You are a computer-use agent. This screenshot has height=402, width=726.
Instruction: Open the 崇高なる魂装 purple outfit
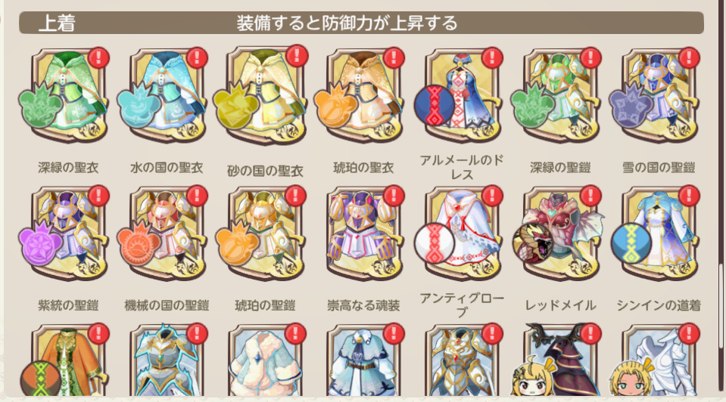(x=364, y=233)
